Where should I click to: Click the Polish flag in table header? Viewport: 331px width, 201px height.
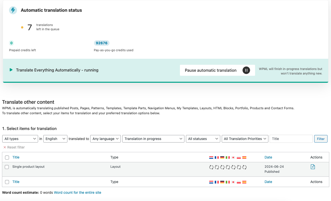point(239,157)
